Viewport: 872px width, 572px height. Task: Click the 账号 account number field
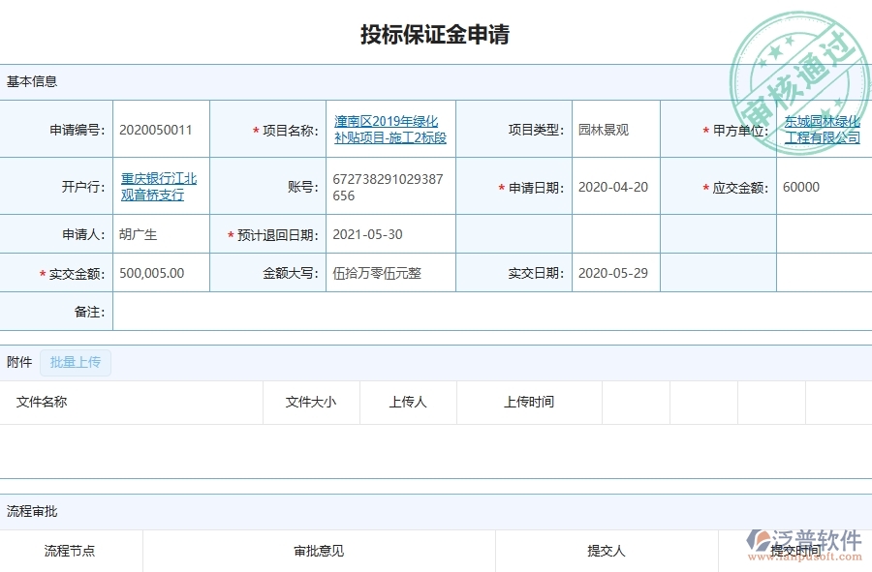(x=388, y=186)
